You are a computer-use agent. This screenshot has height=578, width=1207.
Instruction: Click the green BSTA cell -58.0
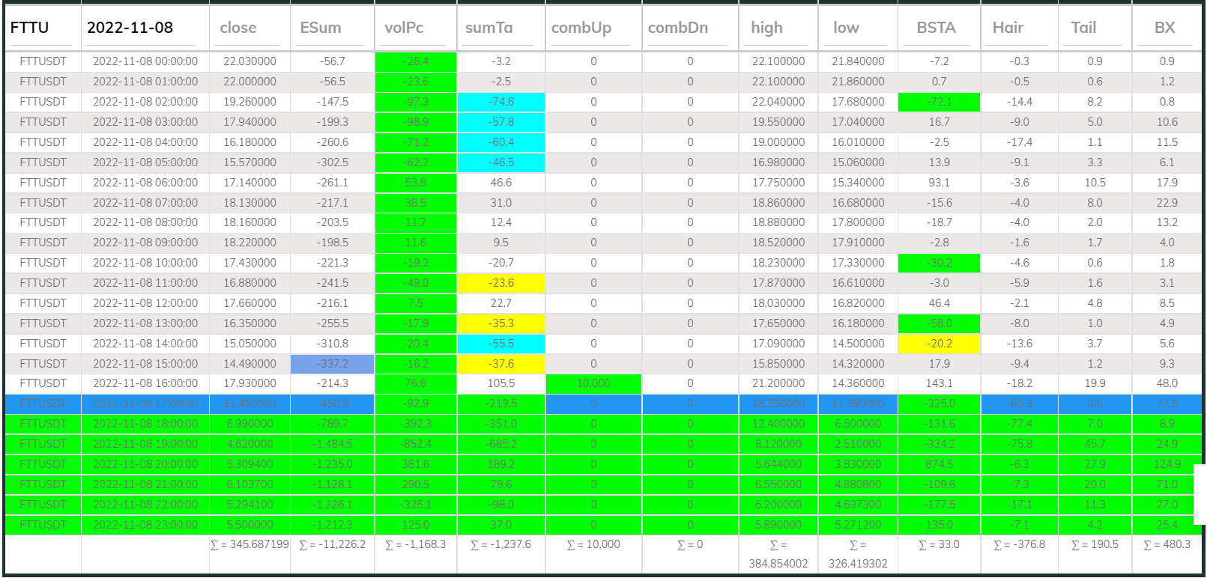940,323
